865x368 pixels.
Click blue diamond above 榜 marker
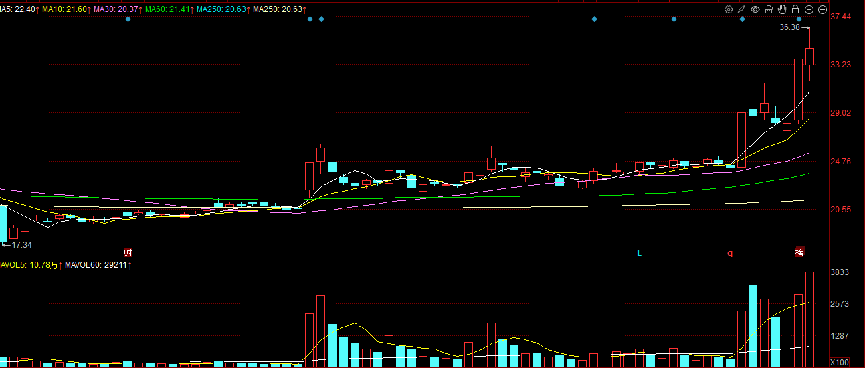coord(799,19)
